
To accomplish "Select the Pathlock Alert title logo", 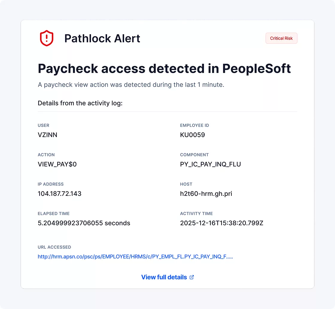I will [x=102, y=38].
